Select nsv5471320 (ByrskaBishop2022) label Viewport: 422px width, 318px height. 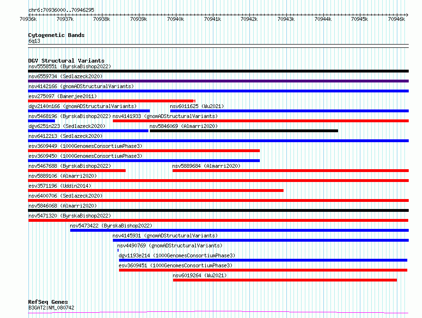[70, 216]
